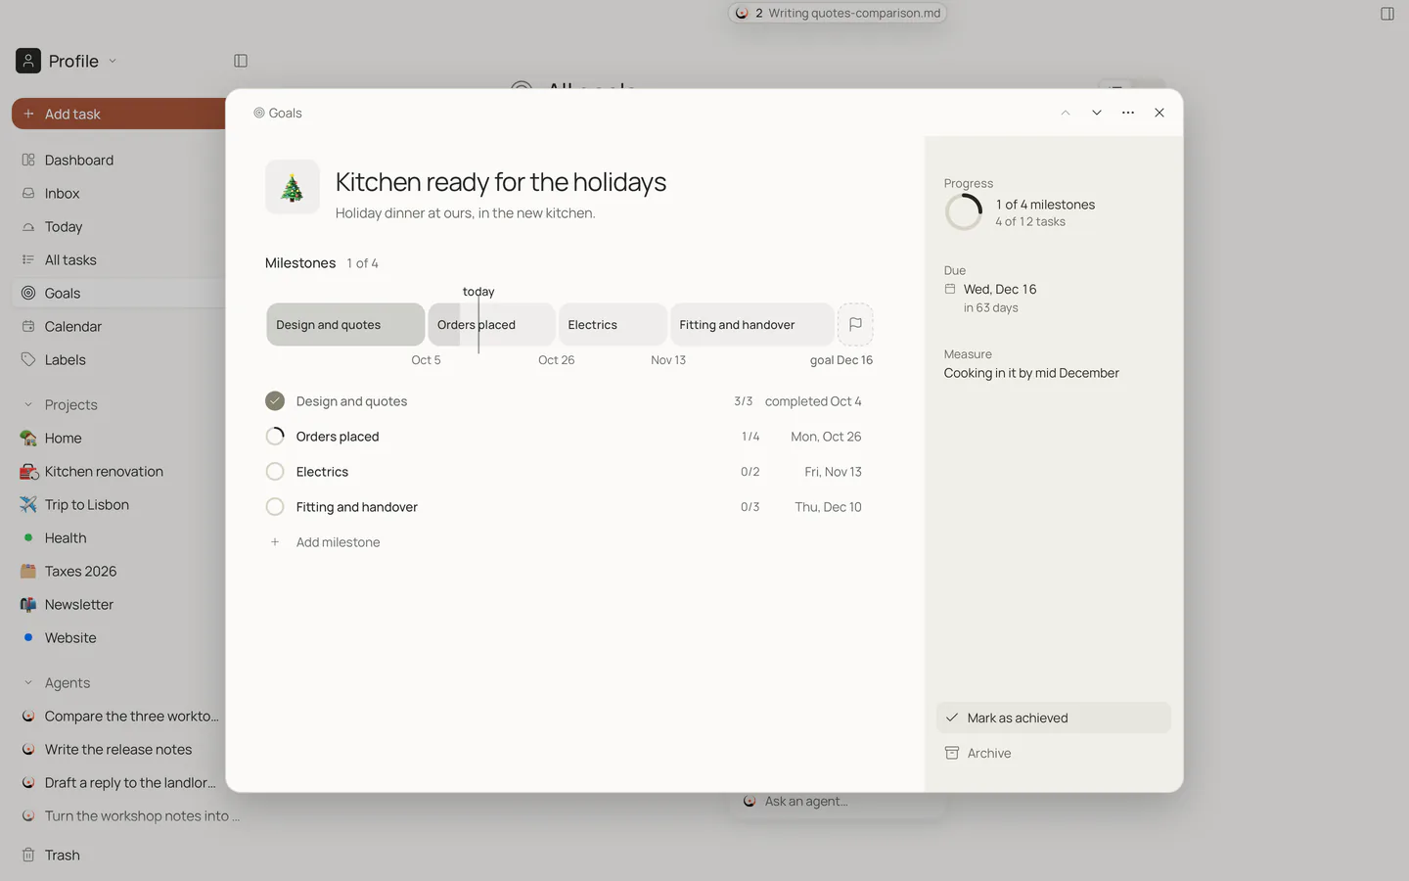The height and width of the screenshot is (881, 1409).
Task: Open the Kitchen renovation project
Action: pos(118,471)
